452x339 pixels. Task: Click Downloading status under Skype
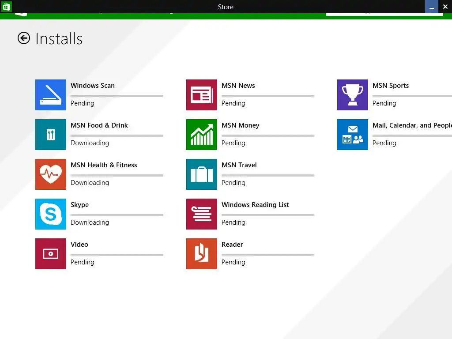[x=90, y=222]
